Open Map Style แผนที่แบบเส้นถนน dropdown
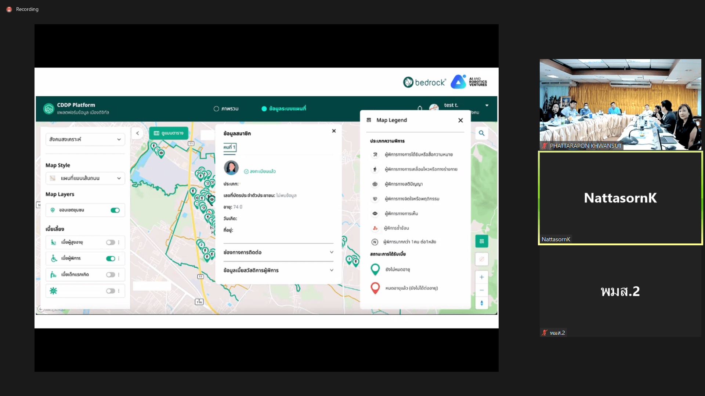The width and height of the screenshot is (705, 396). [x=85, y=178]
